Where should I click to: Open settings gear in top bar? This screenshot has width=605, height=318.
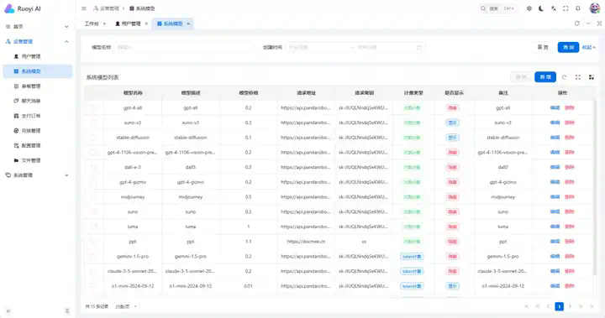[x=529, y=8]
